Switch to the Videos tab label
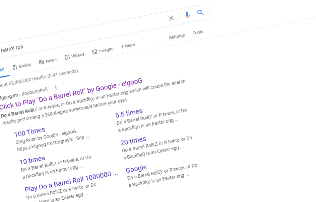The width and height of the screenshot is (316, 202). point(78,55)
